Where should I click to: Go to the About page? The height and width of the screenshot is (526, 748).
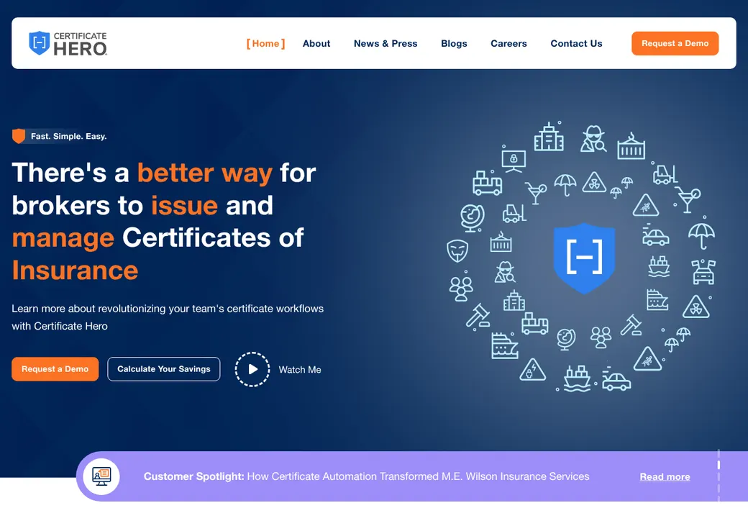[316, 43]
